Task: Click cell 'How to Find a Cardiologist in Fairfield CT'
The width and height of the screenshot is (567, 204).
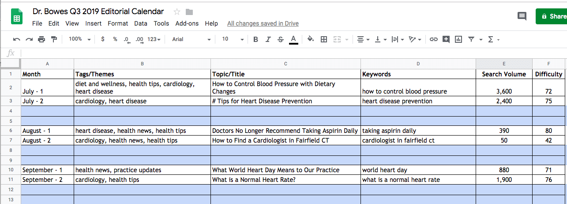Action: pyautogui.click(x=285, y=140)
